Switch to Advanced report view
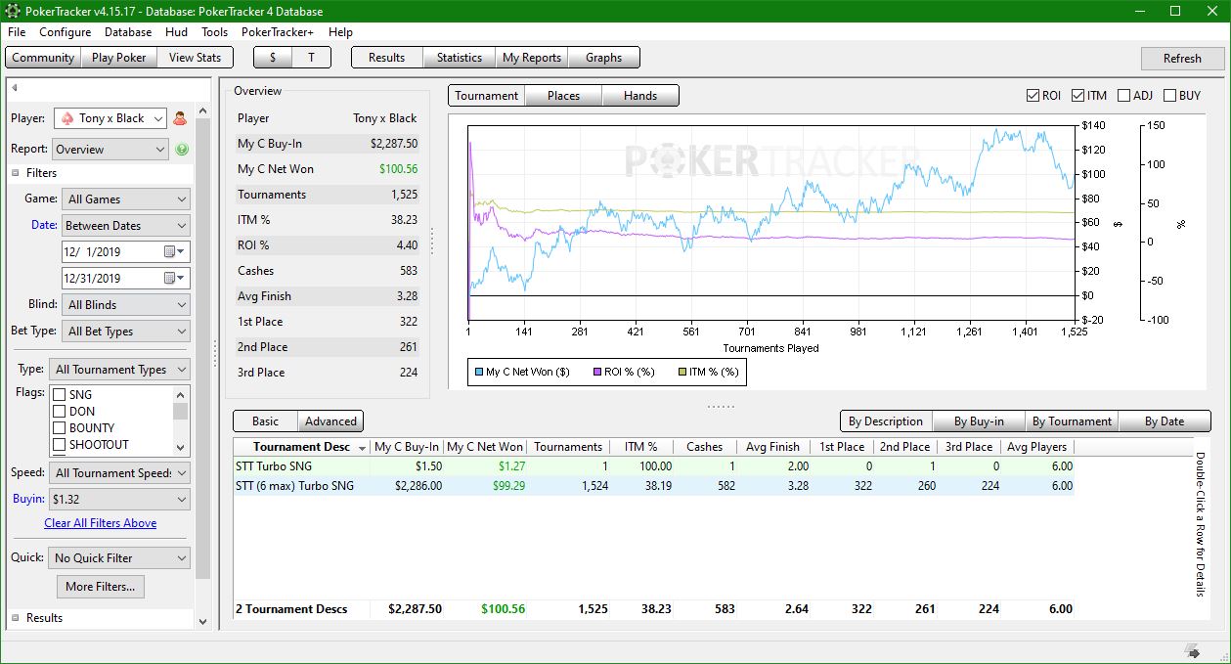The image size is (1231, 664). point(330,421)
